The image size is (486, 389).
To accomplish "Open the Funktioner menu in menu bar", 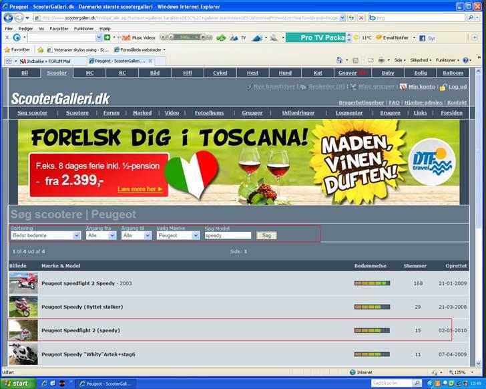I will 83,29.
